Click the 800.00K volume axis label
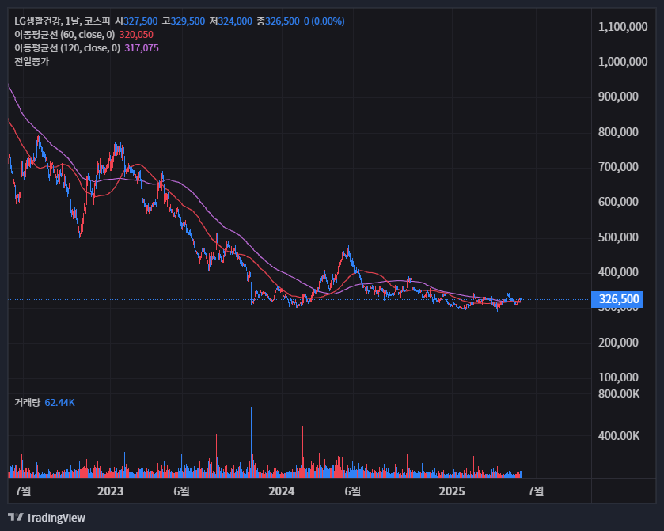Viewport: 664px width, 531px height. [619, 394]
